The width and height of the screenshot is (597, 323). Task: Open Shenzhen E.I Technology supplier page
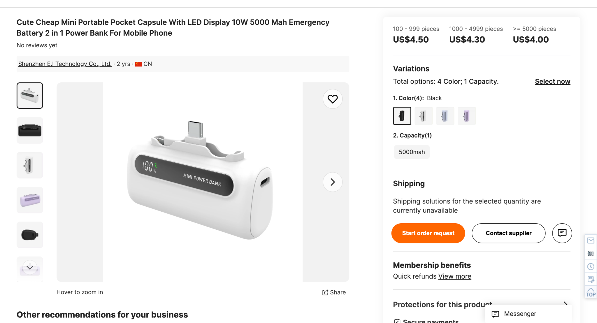click(64, 64)
